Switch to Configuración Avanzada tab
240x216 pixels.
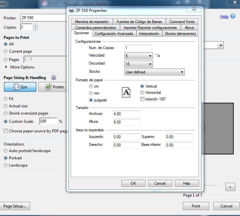pos(114,34)
